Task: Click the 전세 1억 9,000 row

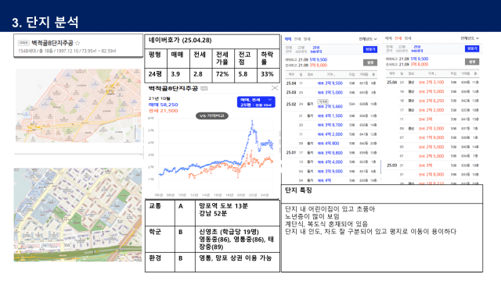Action: point(433,137)
